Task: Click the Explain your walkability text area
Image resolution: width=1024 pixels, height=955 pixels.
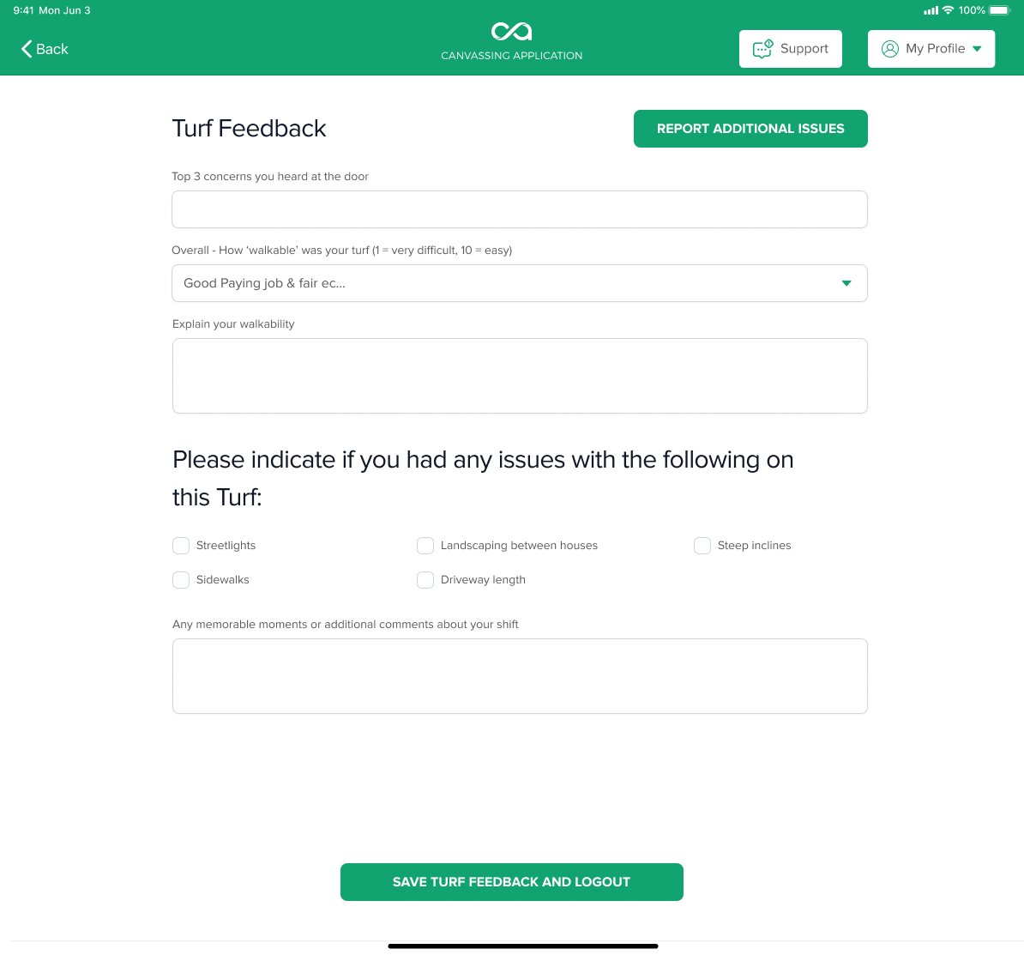Action: click(x=520, y=376)
